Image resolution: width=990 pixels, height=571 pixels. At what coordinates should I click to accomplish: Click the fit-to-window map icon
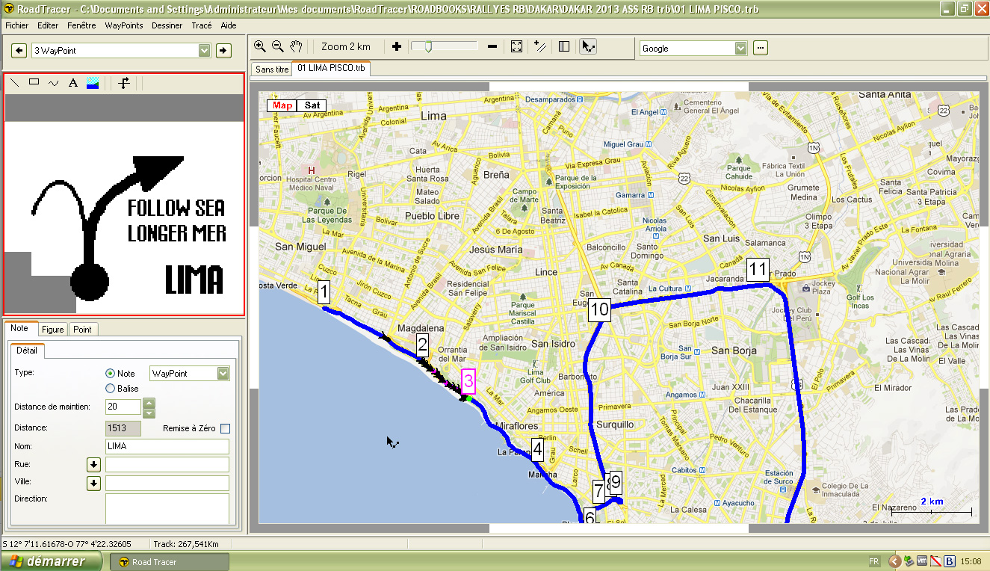point(516,46)
